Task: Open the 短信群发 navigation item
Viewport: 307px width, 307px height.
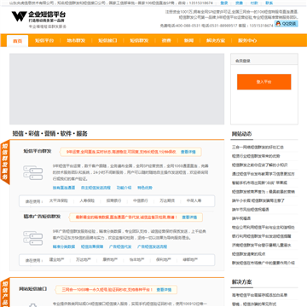Action: click(x=139, y=40)
